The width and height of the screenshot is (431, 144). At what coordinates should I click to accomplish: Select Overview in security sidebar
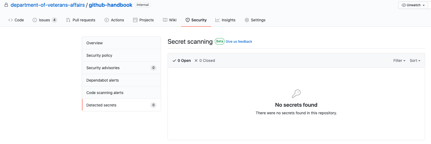(121, 43)
